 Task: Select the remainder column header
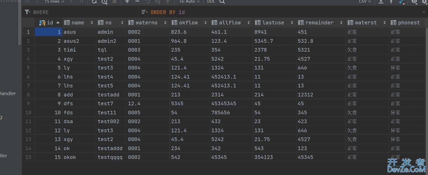[319, 23]
